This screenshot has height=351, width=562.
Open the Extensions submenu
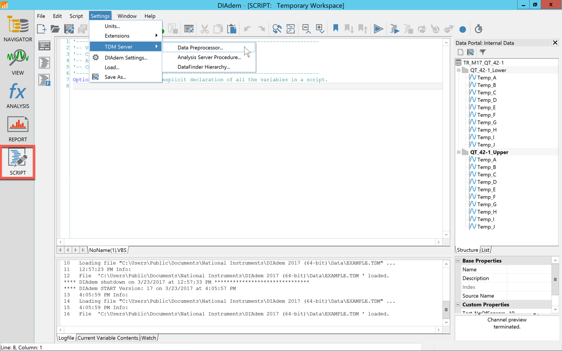(x=116, y=36)
